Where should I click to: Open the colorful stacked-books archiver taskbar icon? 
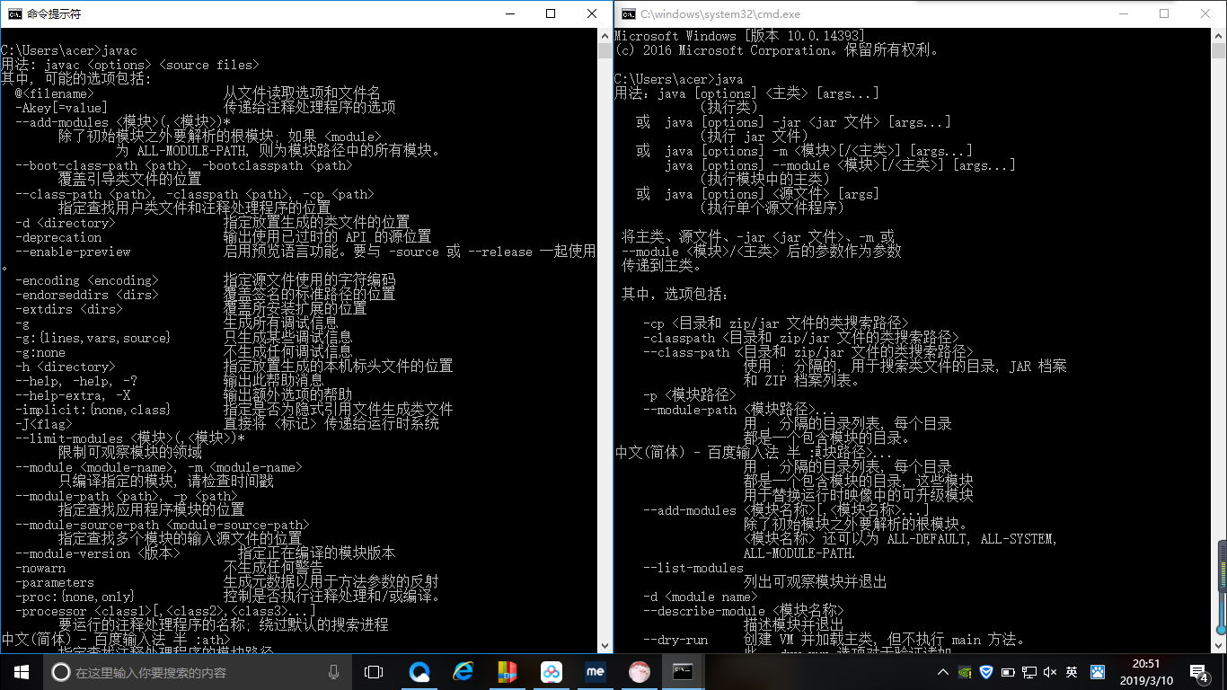[x=508, y=672]
